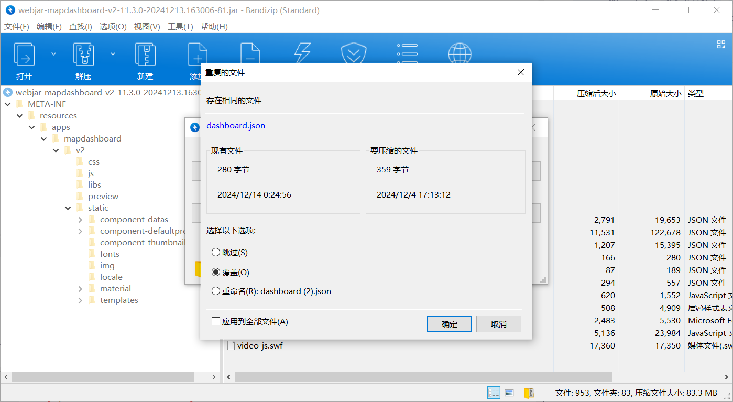Image resolution: width=733 pixels, height=402 pixels.
Task: Click the image preview icon in status bar
Action: (x=509, y=392)
